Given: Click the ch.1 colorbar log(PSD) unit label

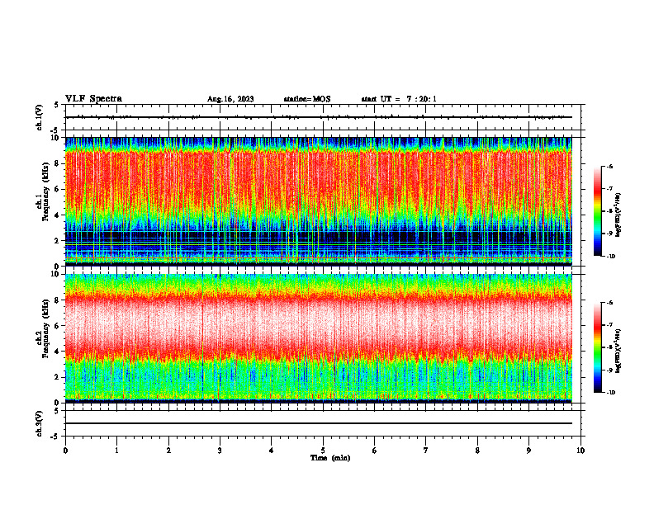Looking at the screenshot, I should click(x=618, y=215).
